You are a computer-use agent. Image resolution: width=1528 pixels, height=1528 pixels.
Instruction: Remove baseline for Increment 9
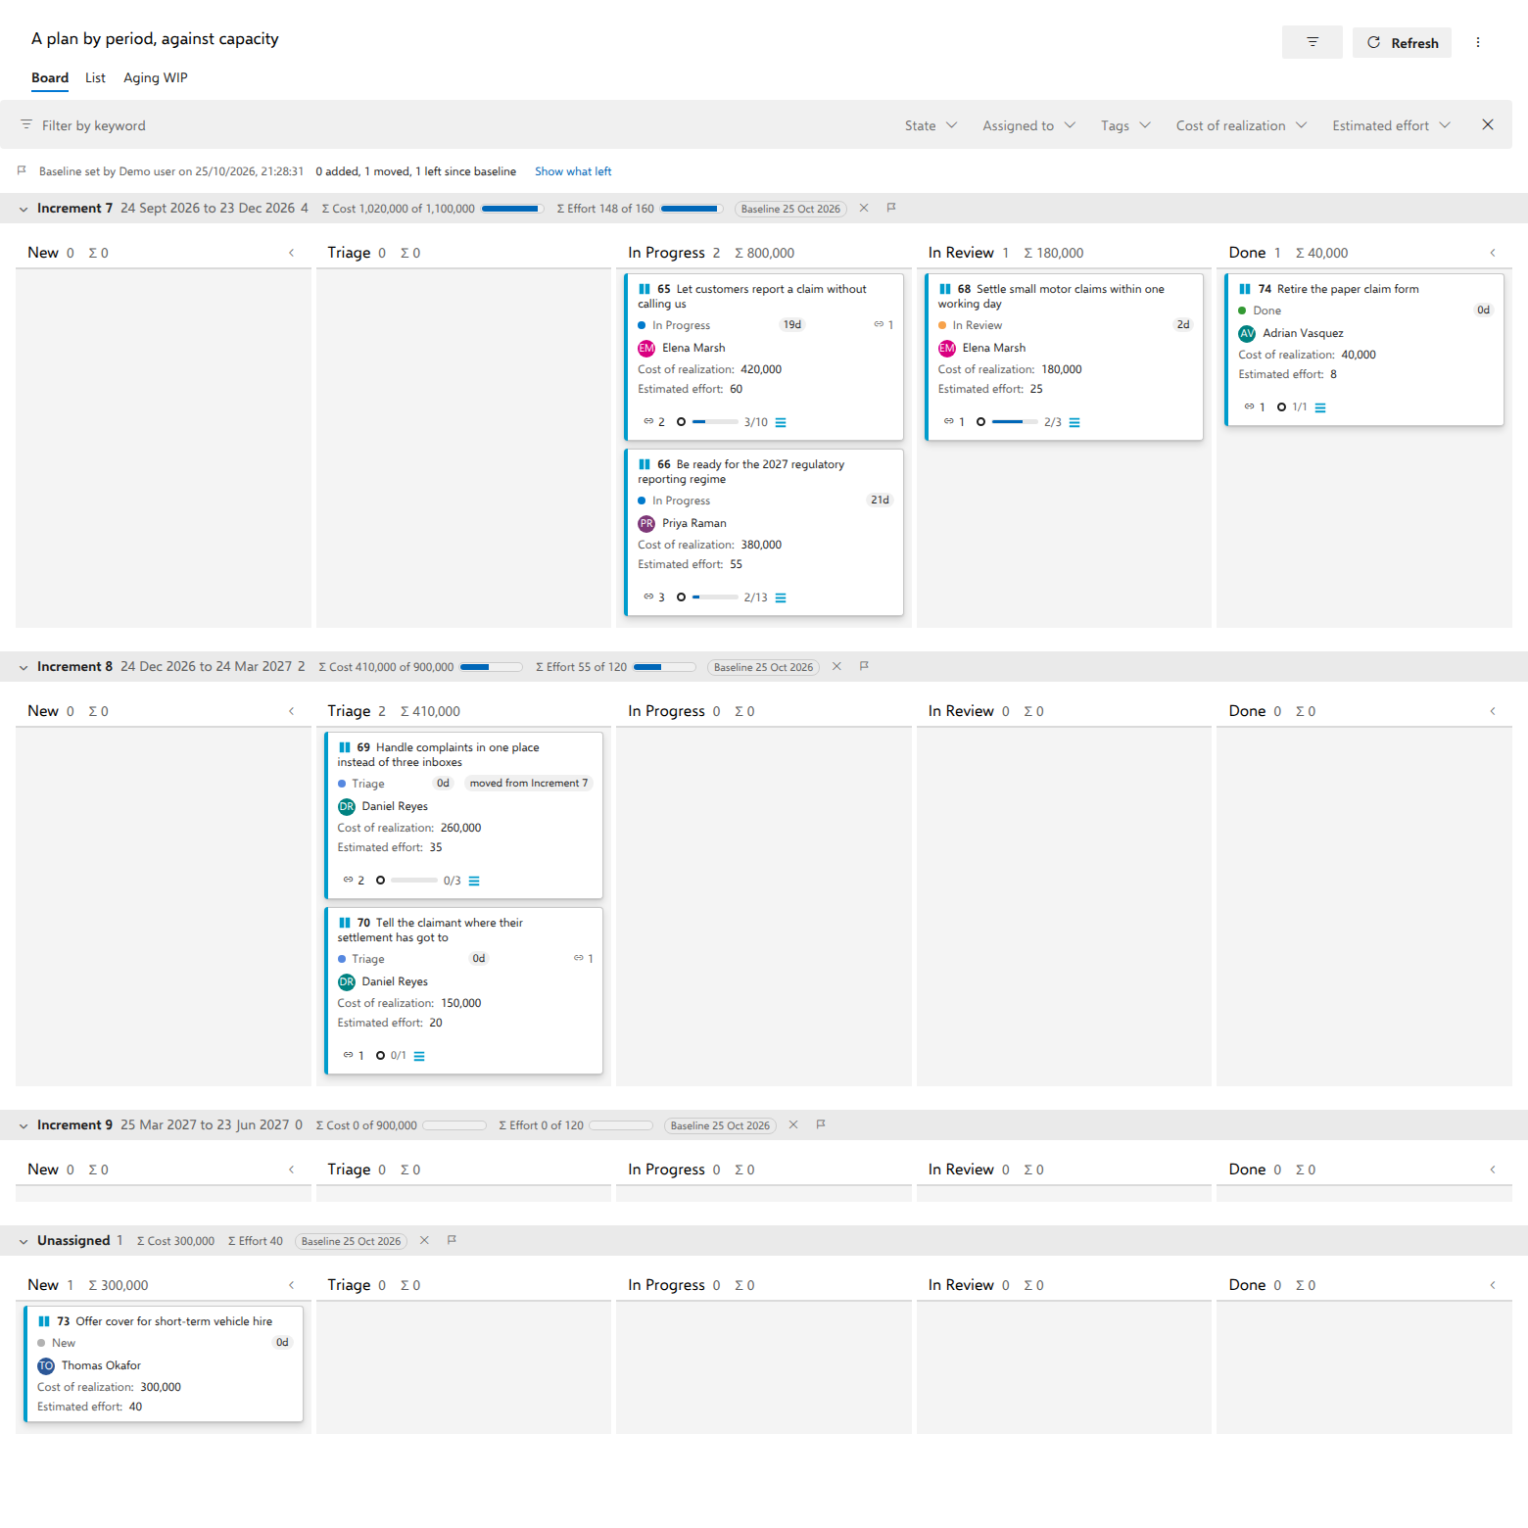[x=793, y=1124]
